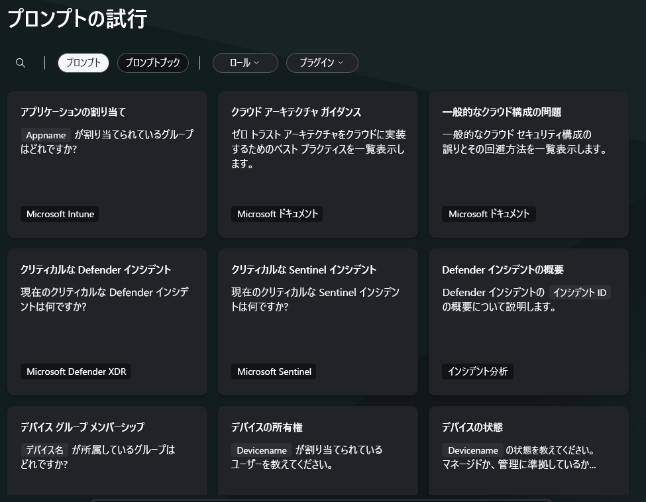Click Microsoft ドキュメント tag on クラウド アーキテクチャ card
The width and height of the screenshot is (646, 502).
(x=277, y=214)
